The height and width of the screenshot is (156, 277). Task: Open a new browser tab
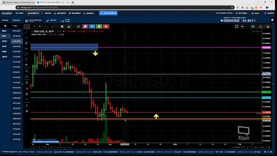pos(73,3)
